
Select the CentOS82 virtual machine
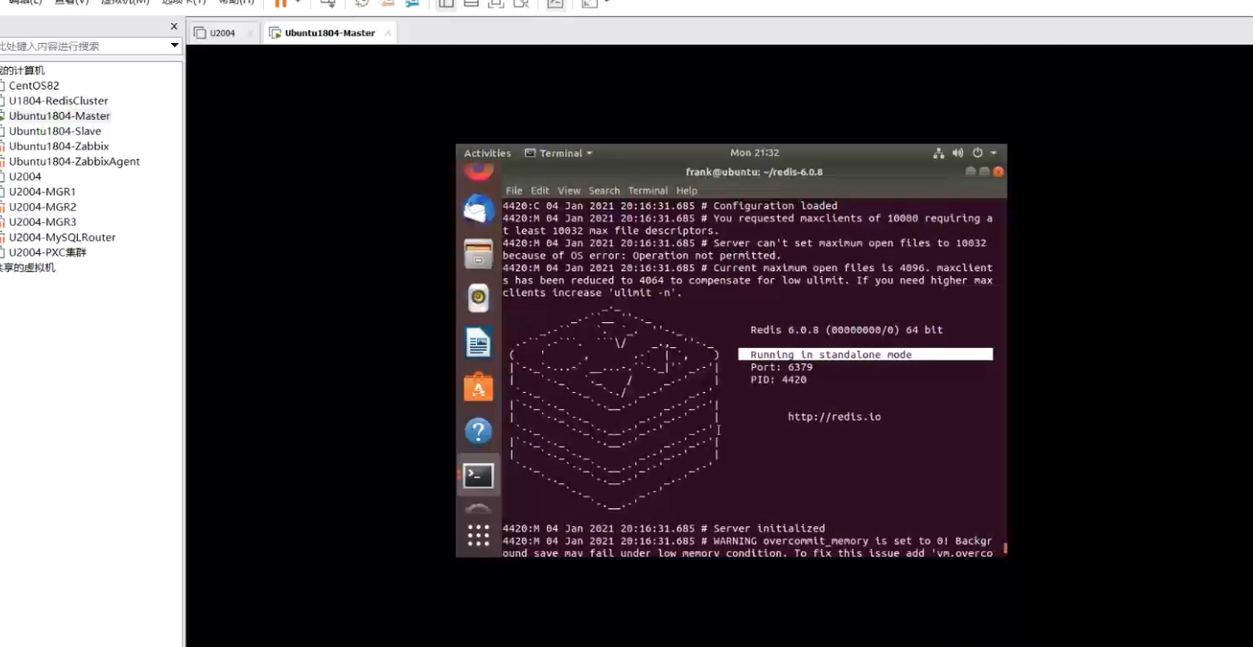[34, 86]
